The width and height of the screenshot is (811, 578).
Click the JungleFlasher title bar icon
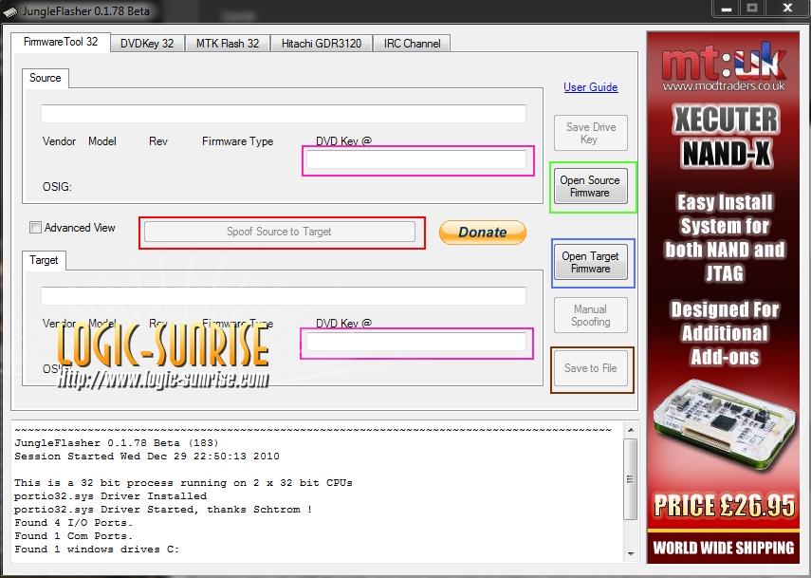[x=10, y=10]
